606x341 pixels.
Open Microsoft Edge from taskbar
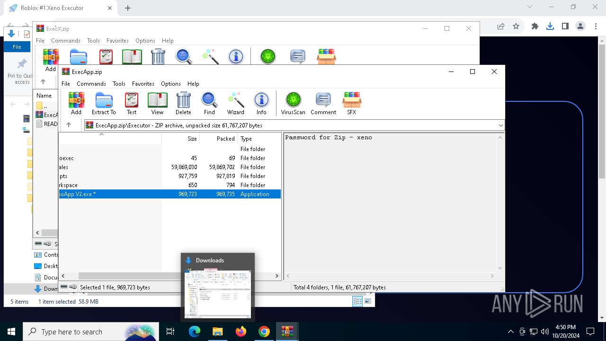tap(195, 332)
